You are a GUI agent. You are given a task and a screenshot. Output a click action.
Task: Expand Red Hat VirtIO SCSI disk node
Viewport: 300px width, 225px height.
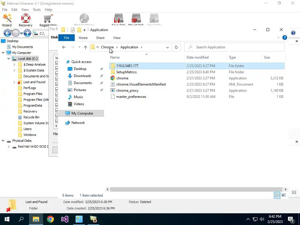pyautogui.click(x=8, y=146)
